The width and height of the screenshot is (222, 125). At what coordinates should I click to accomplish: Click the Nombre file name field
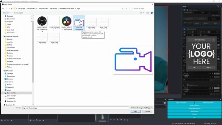click(75, 108)
